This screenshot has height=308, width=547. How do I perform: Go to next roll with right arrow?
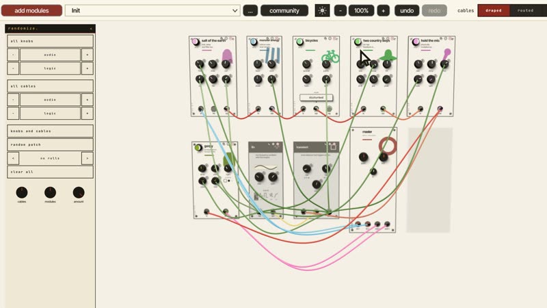click(x=88, y=158)
